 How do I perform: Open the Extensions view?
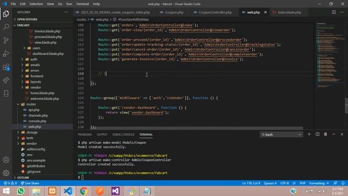[6, 67]
